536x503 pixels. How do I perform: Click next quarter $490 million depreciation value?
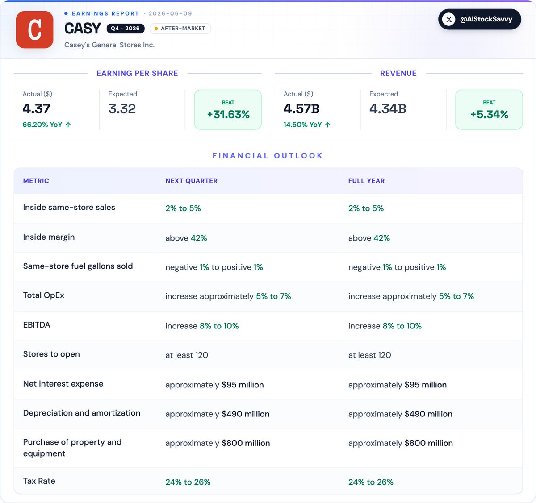click(218, 414)
